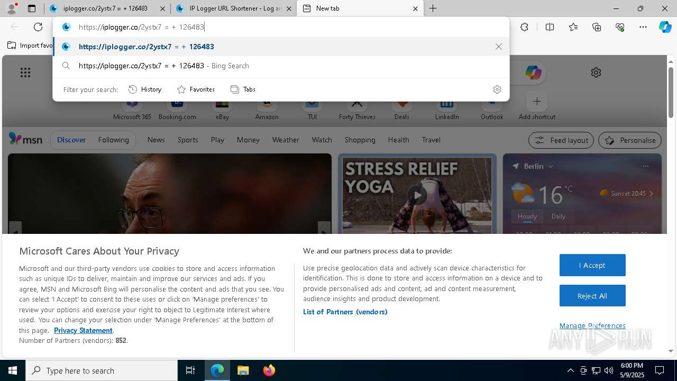Screen dimensions: 677x381
Task: Open Windows Start menu
Action: pyautogui.click(x=13, y=370)
